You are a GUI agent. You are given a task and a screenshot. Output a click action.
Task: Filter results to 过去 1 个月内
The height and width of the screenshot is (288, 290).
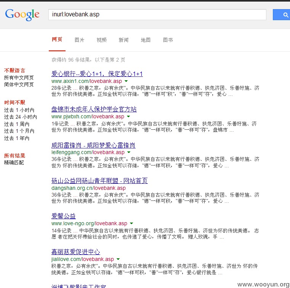coord(19,131)
